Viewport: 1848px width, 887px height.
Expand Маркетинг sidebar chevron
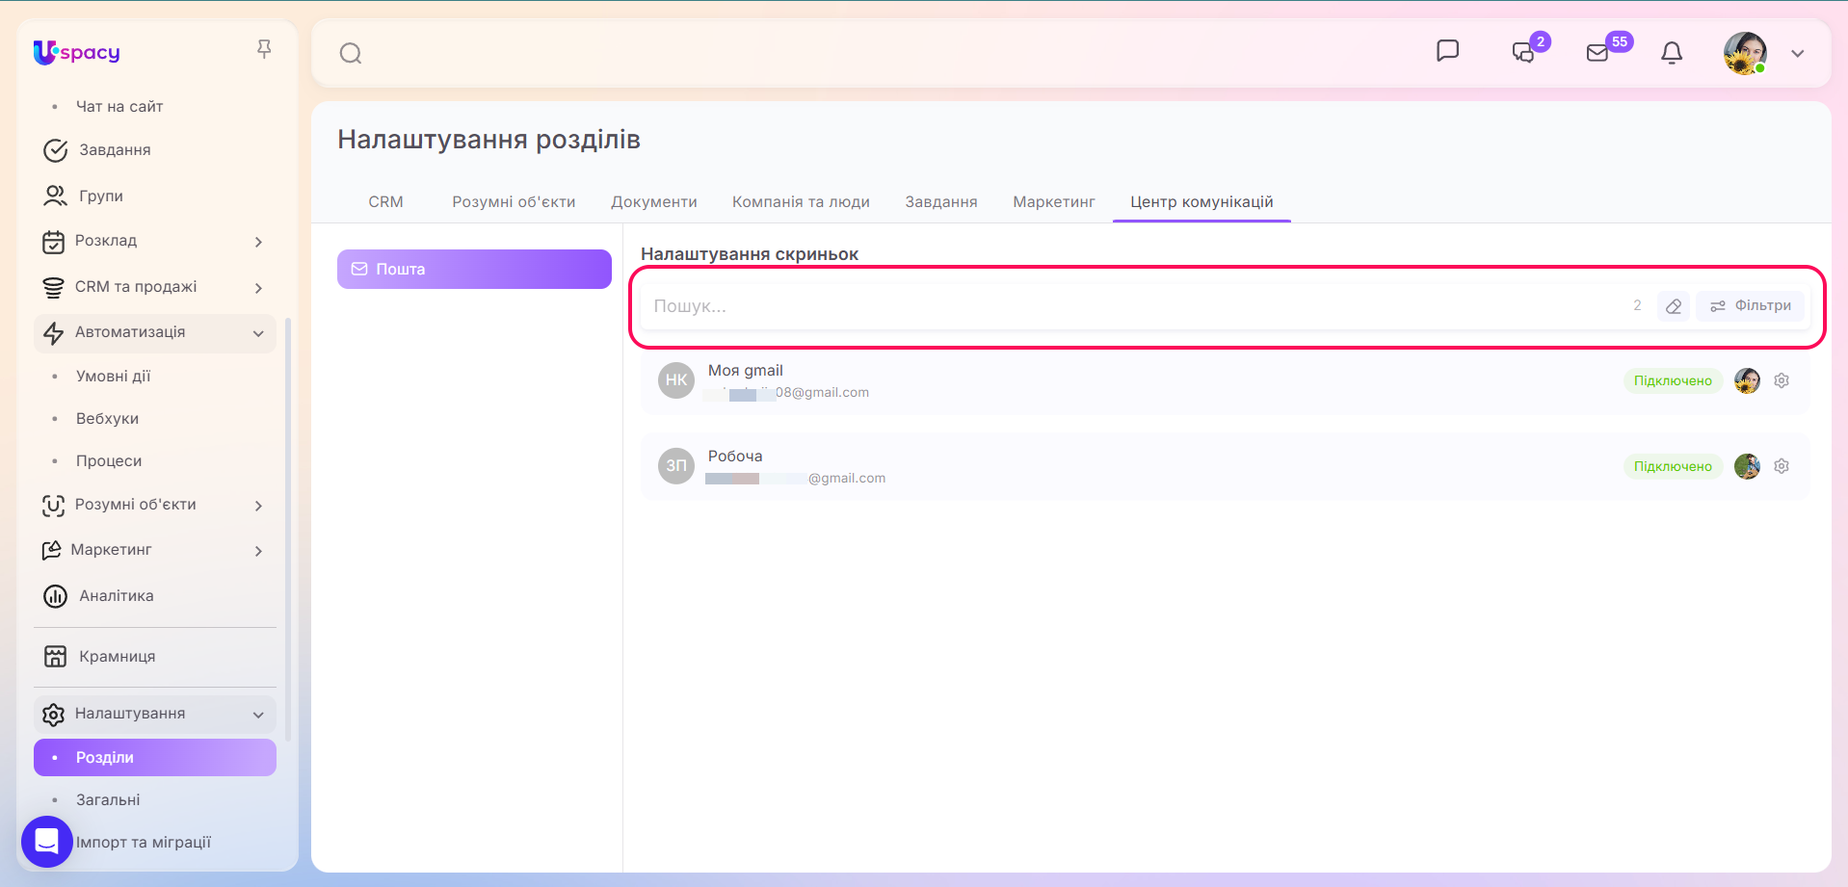[x=258, y=551]
